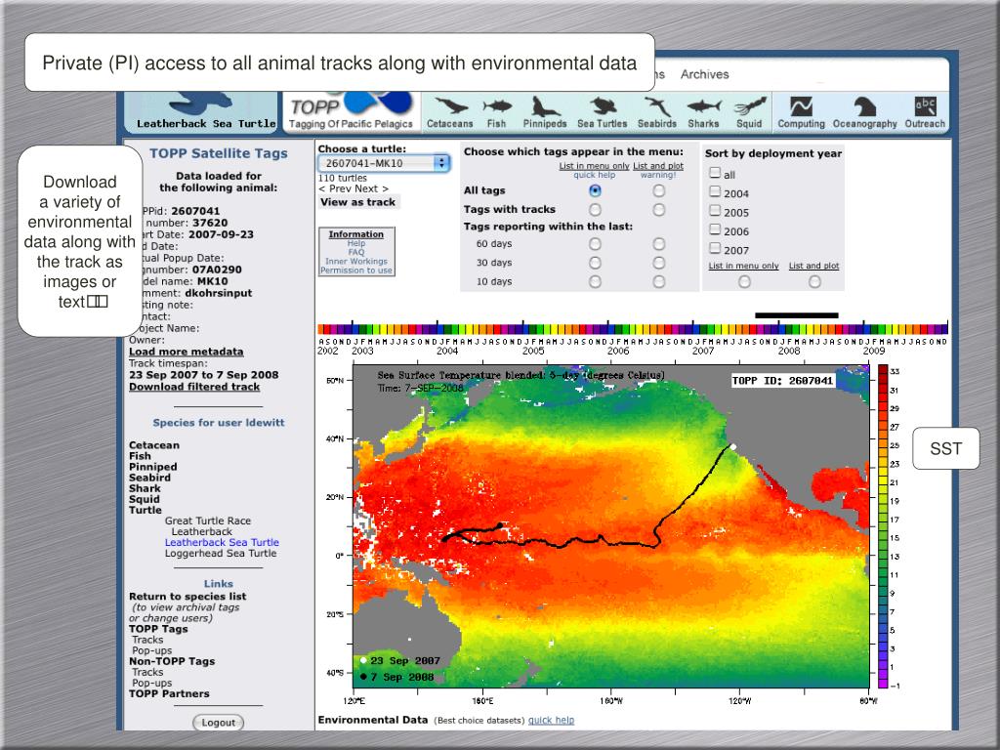Screen dimensions: 1000x750
Task: Open the Sea Turtles navigation icon
Action: [x=602, y=112]
